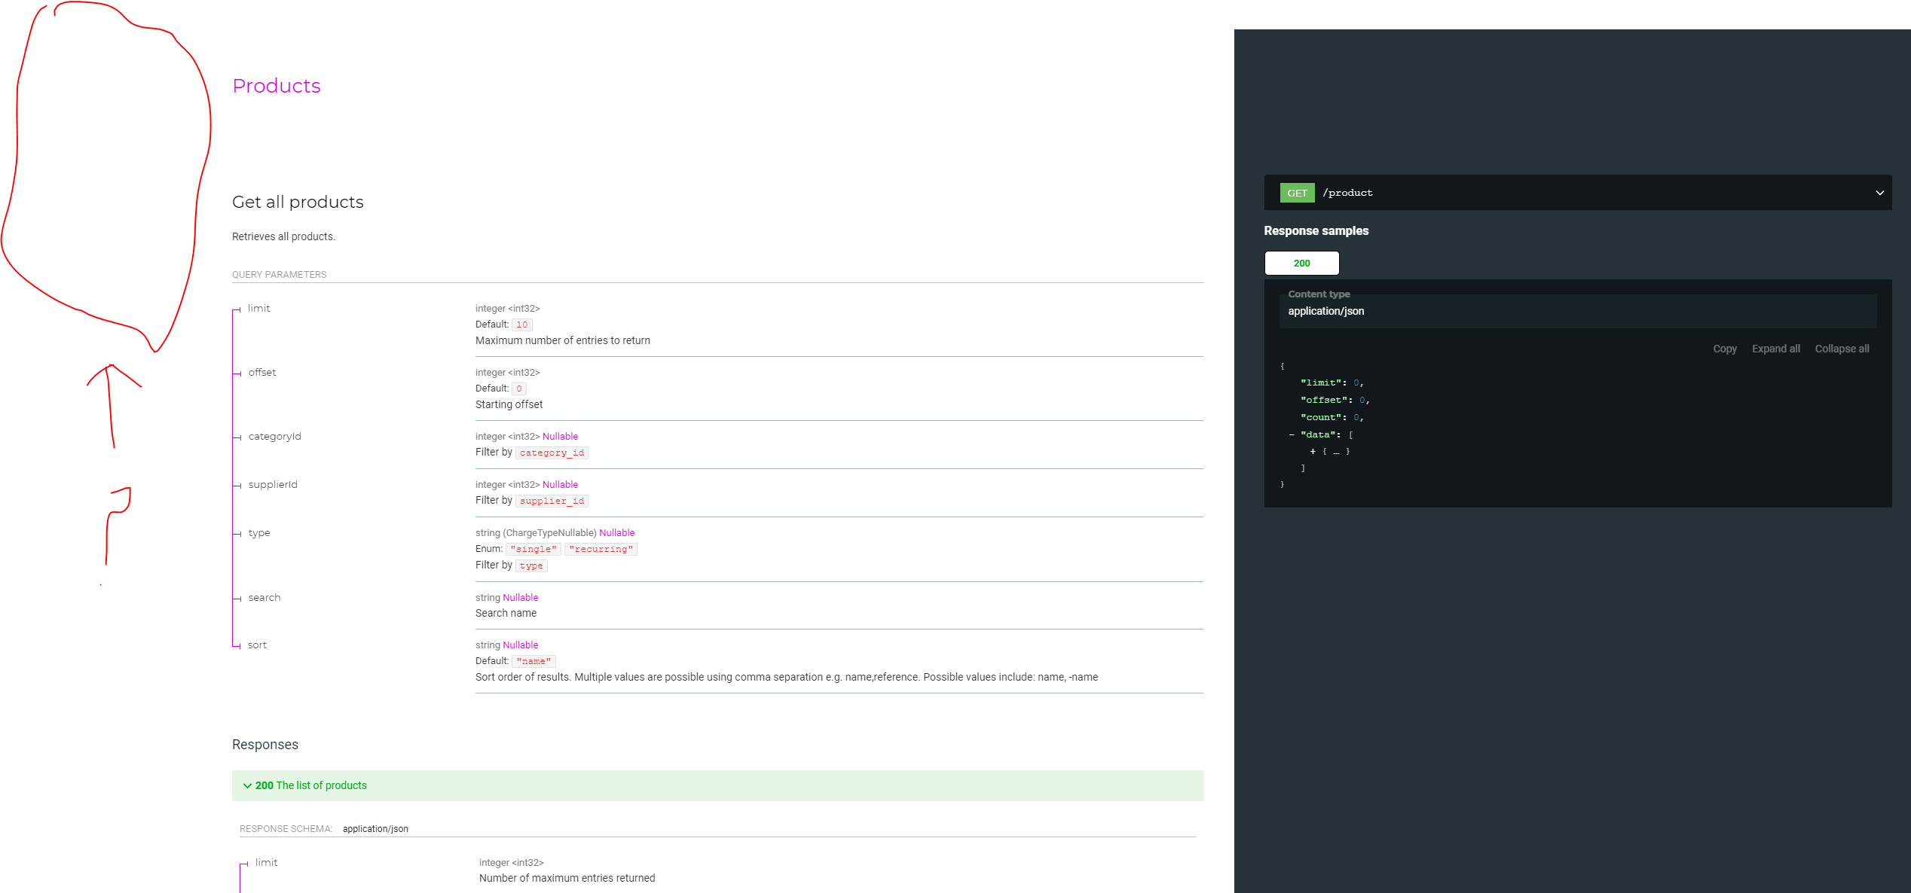Expand the hidden object inside the data array
The image size is (1911, 893).
pyautogui.click(x=1313, y=451)
